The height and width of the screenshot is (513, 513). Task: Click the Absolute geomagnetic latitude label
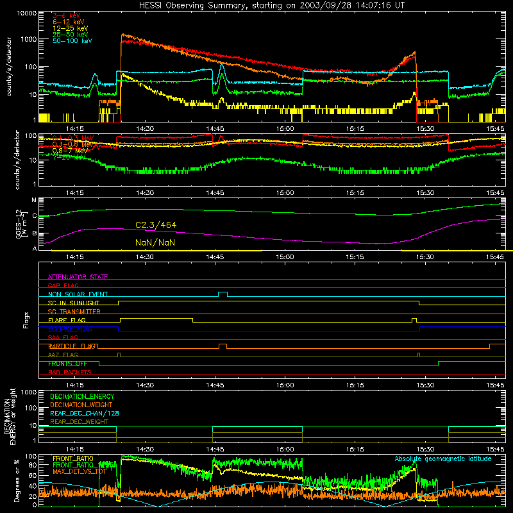coord(443,458)
